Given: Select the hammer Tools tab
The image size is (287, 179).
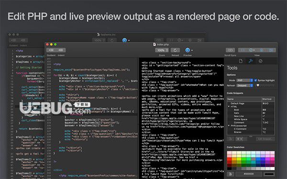Looking at the screenshot, I should 250,61.
